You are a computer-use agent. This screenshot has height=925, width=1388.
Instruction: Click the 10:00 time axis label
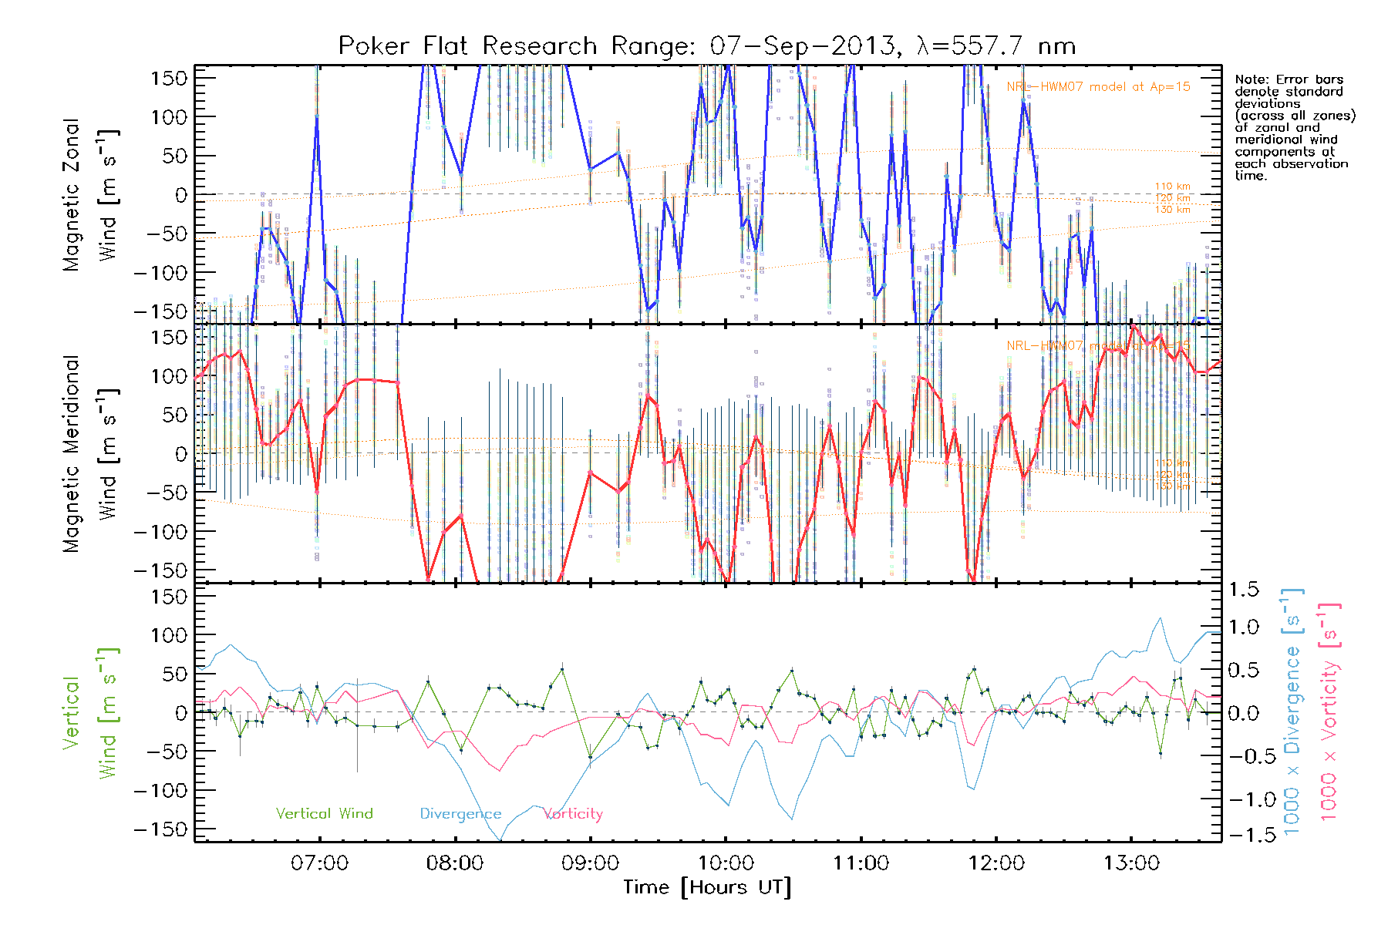726,863
